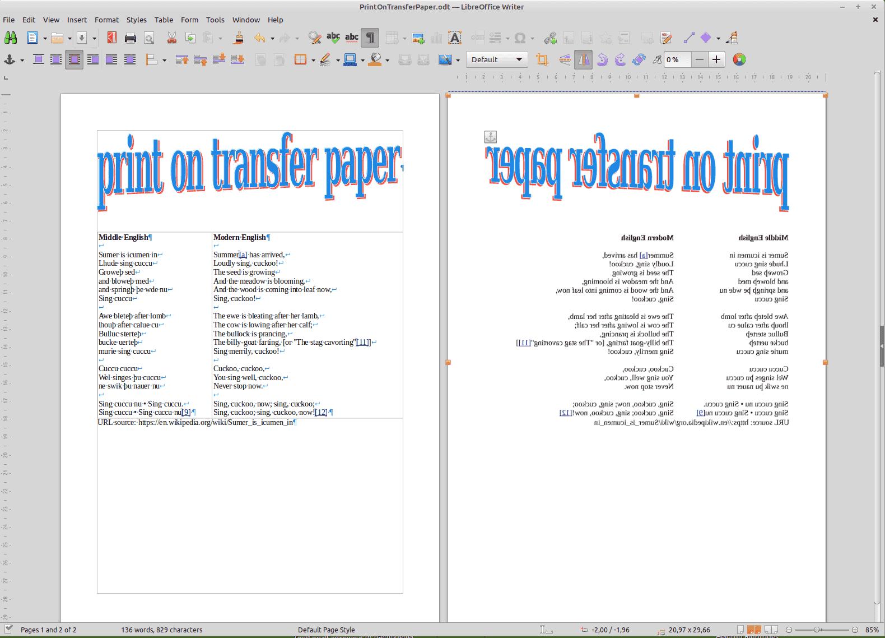This screenshot has width=885, height=638.
Task: Toggle Flip Horizontally on the image
Action: pos(584,59)
